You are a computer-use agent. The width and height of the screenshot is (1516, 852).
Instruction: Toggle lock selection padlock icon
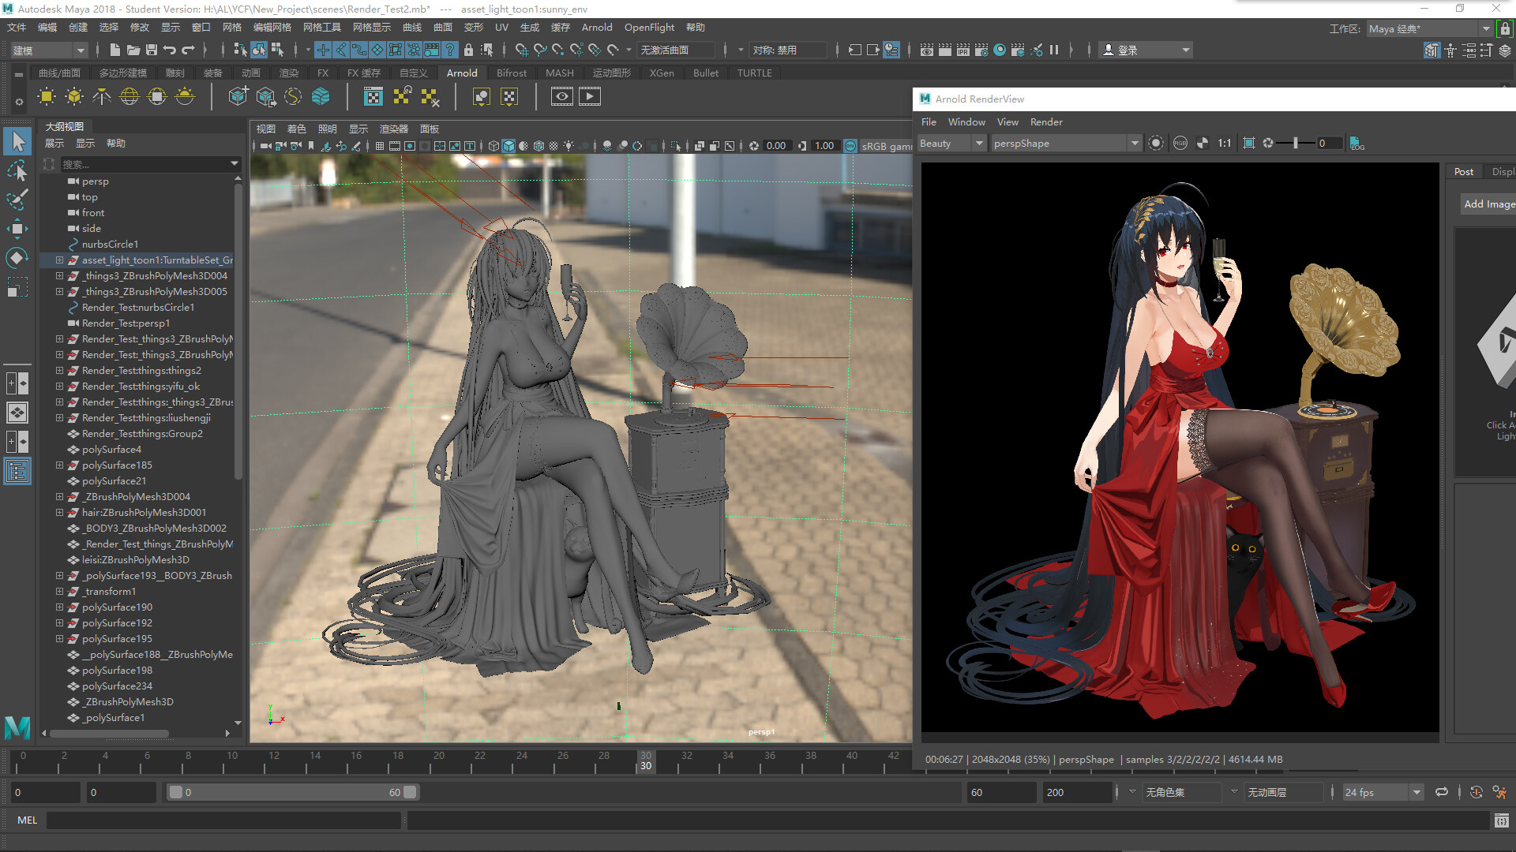point(468,50)
